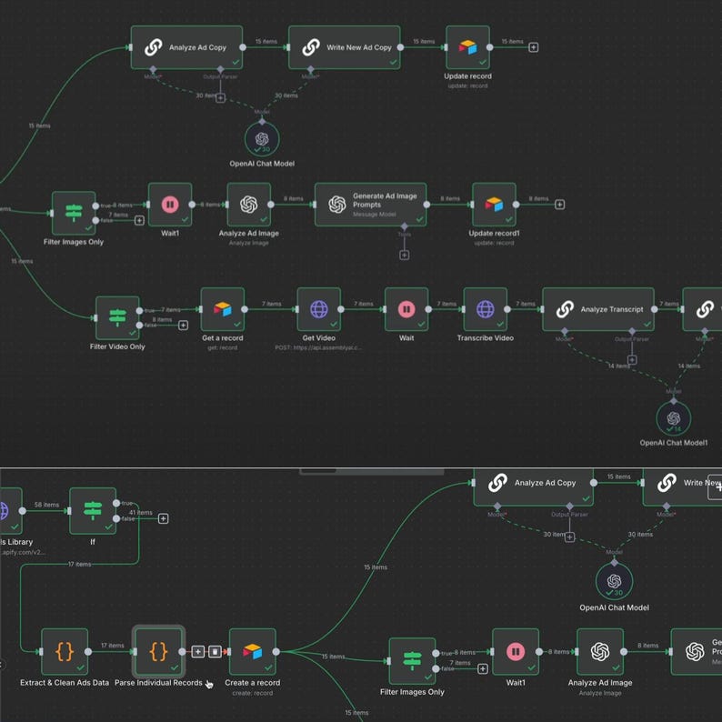Select Filter Images Only node in lower canvas
722x722 pixels.
[412, 661]
